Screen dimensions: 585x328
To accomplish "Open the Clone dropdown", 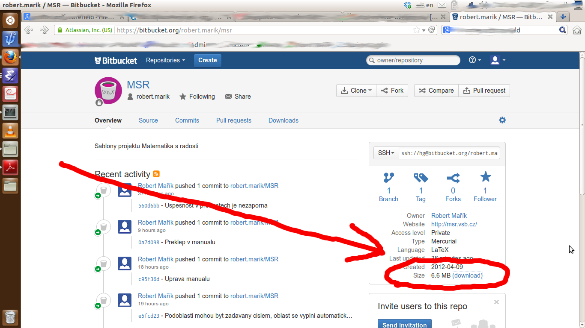I will click(356, 91).
